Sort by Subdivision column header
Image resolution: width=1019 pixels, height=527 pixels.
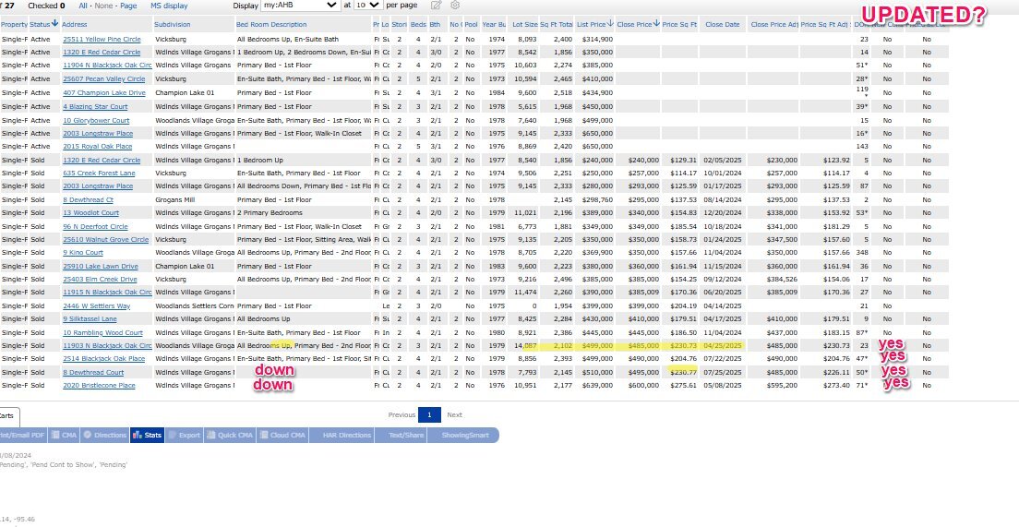[173, 25]
